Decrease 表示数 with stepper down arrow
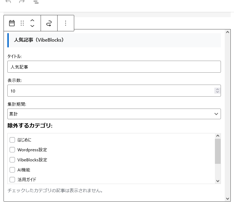 tap(217, 92)
